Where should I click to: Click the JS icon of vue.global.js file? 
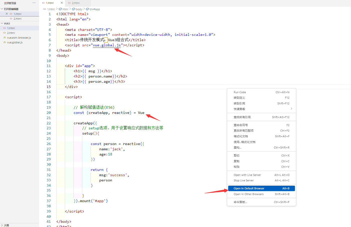[x=5, y=42]
